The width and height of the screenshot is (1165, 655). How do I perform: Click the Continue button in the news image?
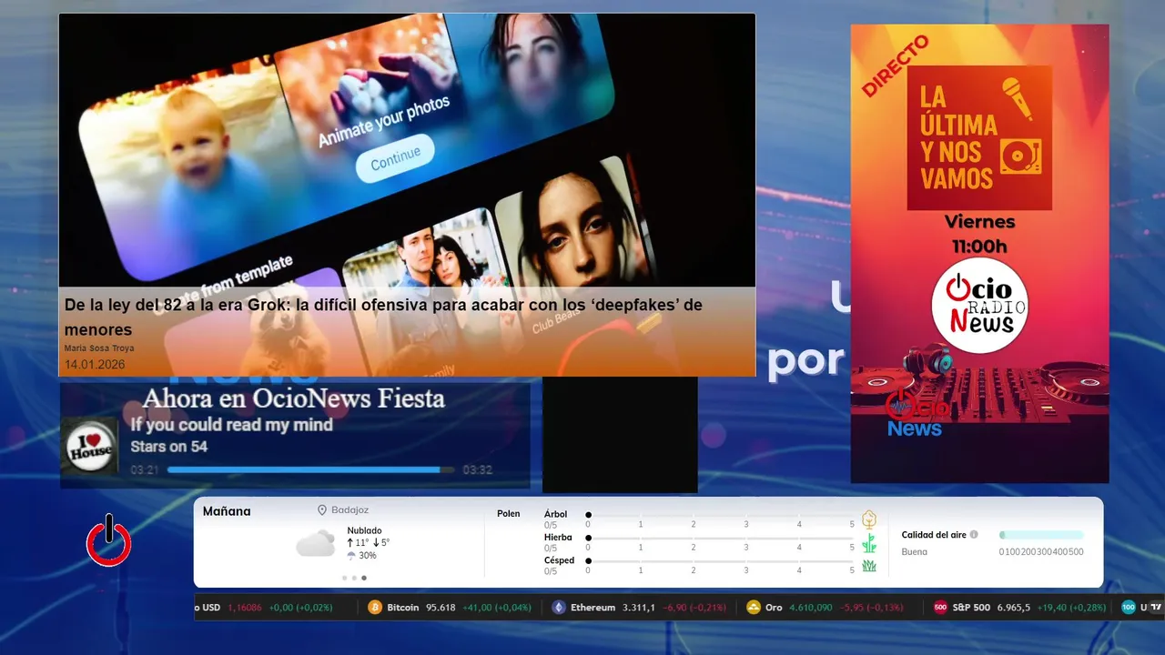(x=395, y=157)
